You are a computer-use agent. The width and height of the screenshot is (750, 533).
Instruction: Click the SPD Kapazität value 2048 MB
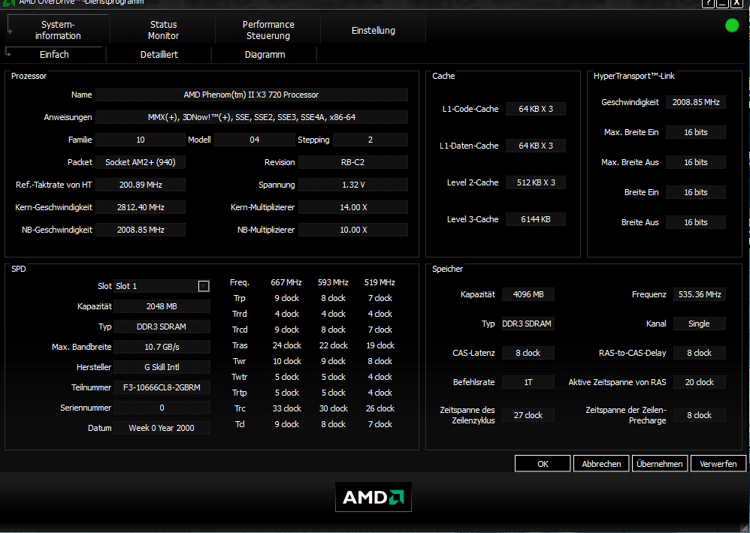162,306
